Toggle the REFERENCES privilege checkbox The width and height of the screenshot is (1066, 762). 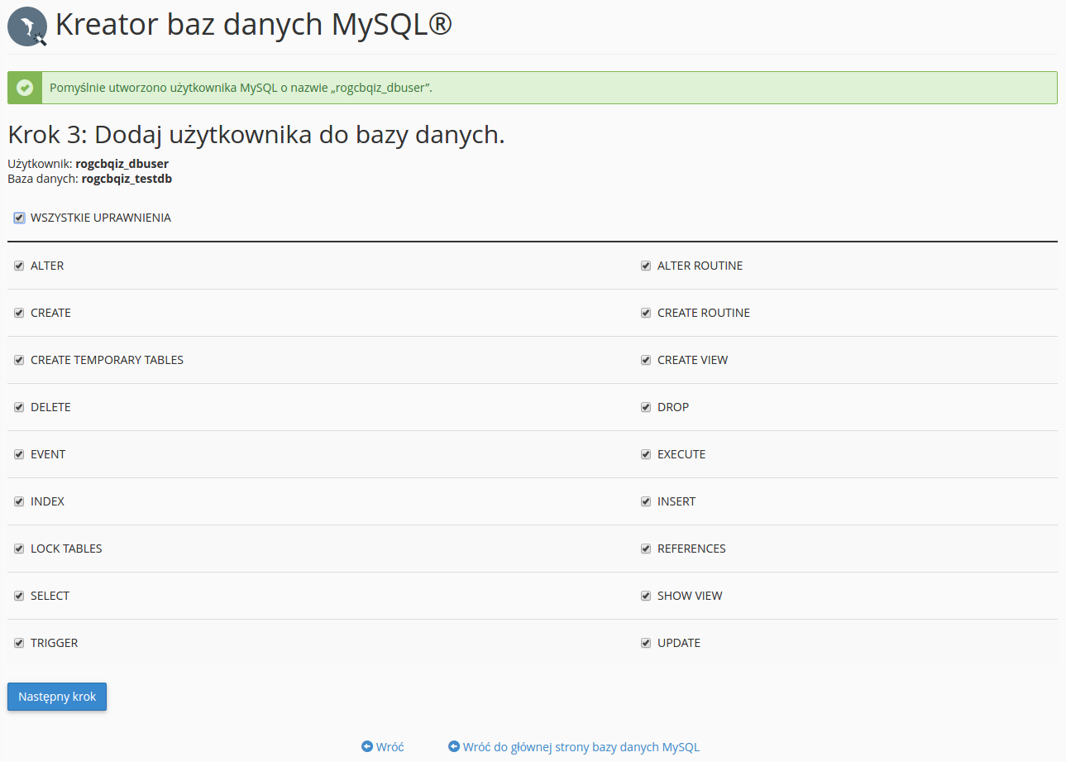tap(646, 549)
